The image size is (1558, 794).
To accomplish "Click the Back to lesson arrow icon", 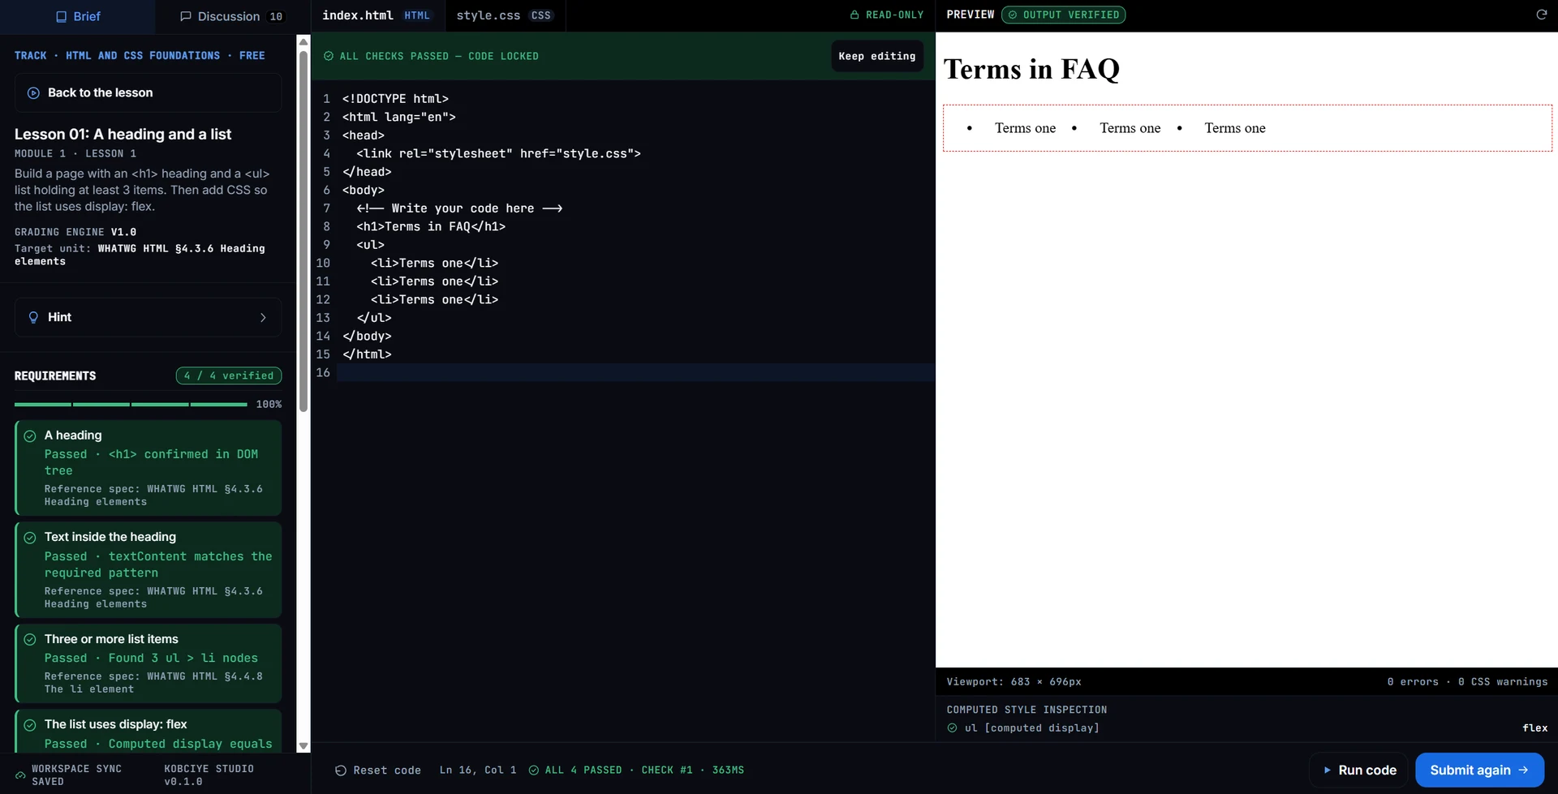I will point(33,93).
